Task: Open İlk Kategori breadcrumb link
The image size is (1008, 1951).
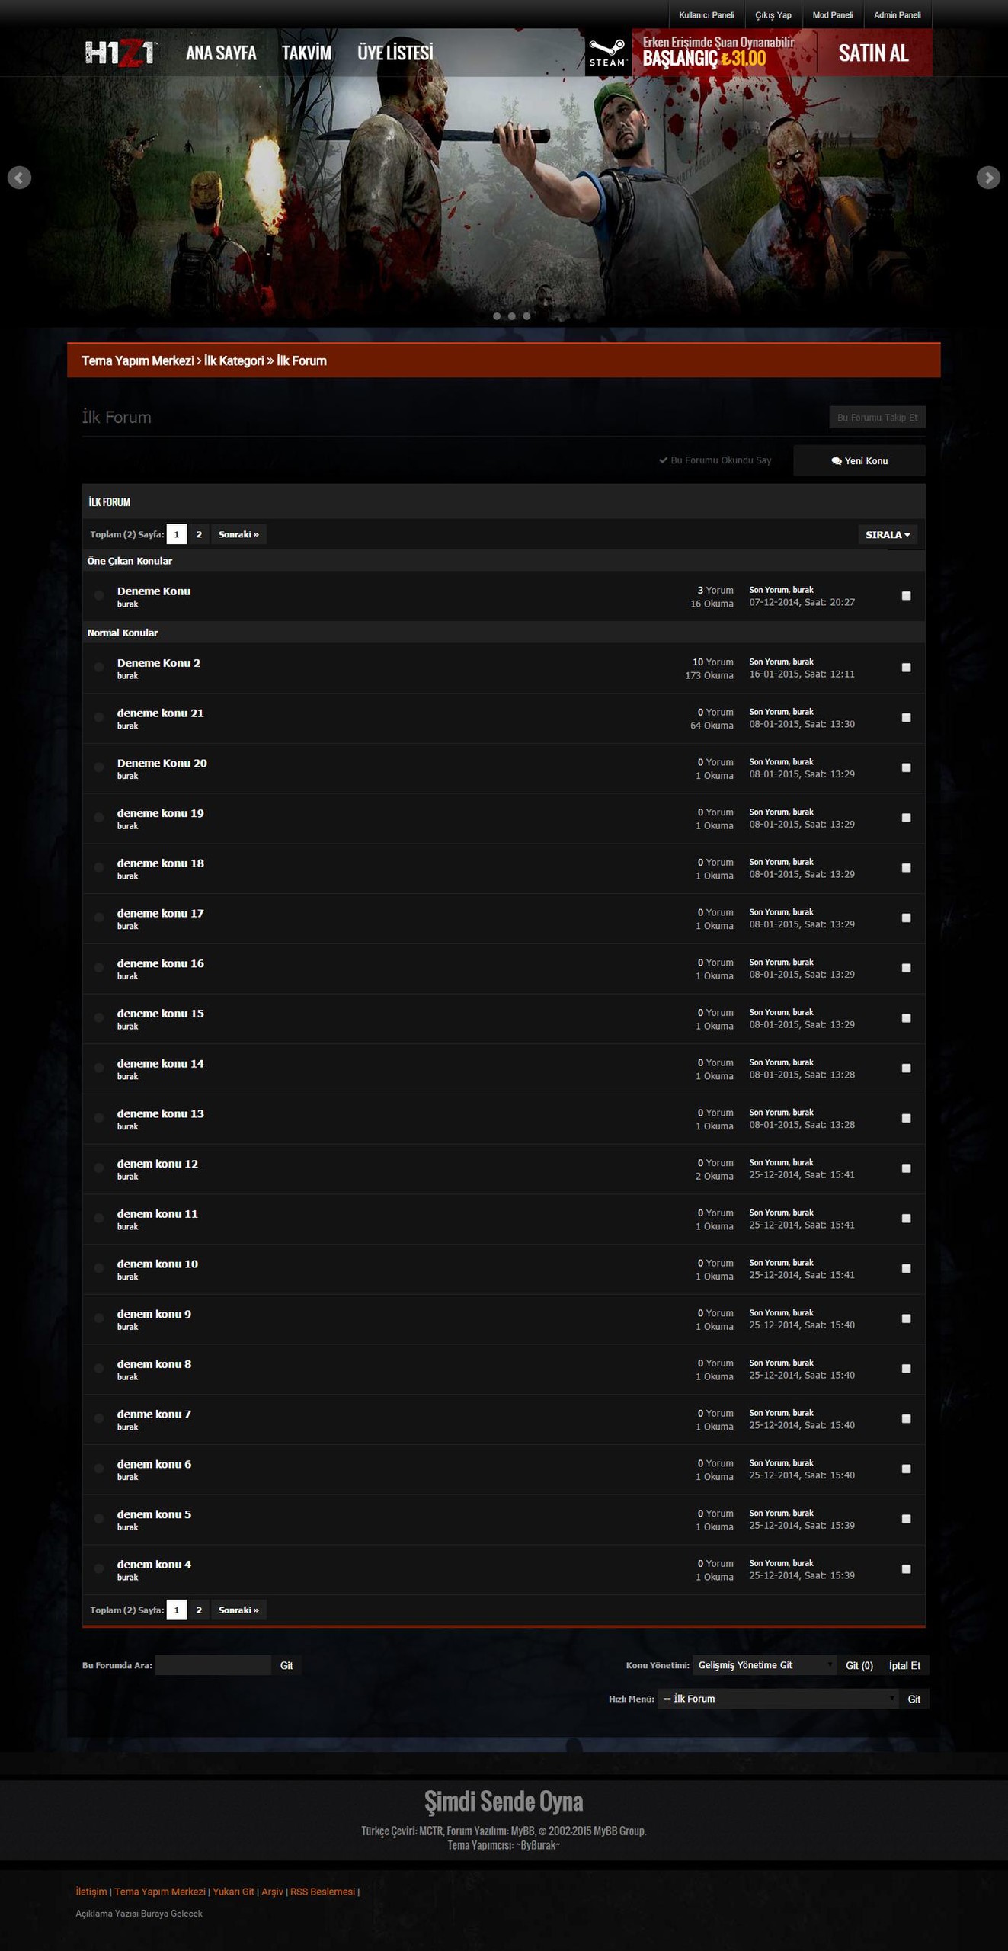Action: tap(234, 360)
